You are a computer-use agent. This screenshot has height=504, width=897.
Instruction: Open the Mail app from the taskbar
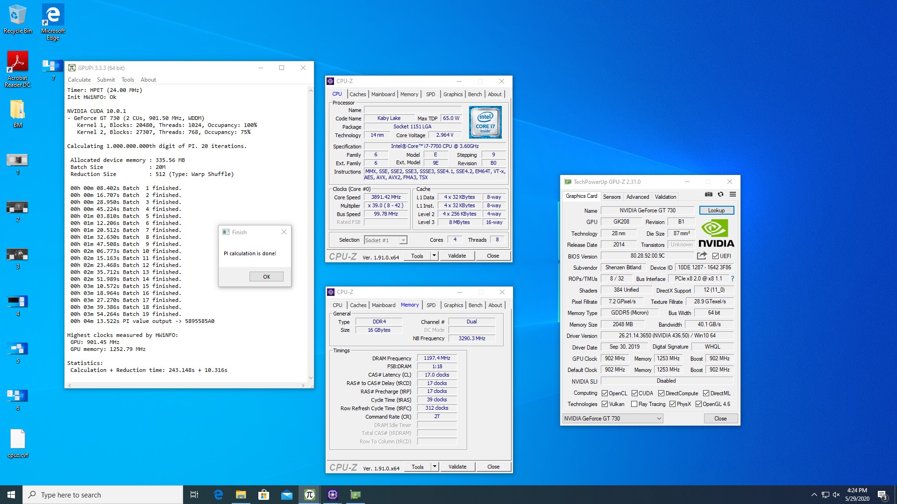point(286,495)
